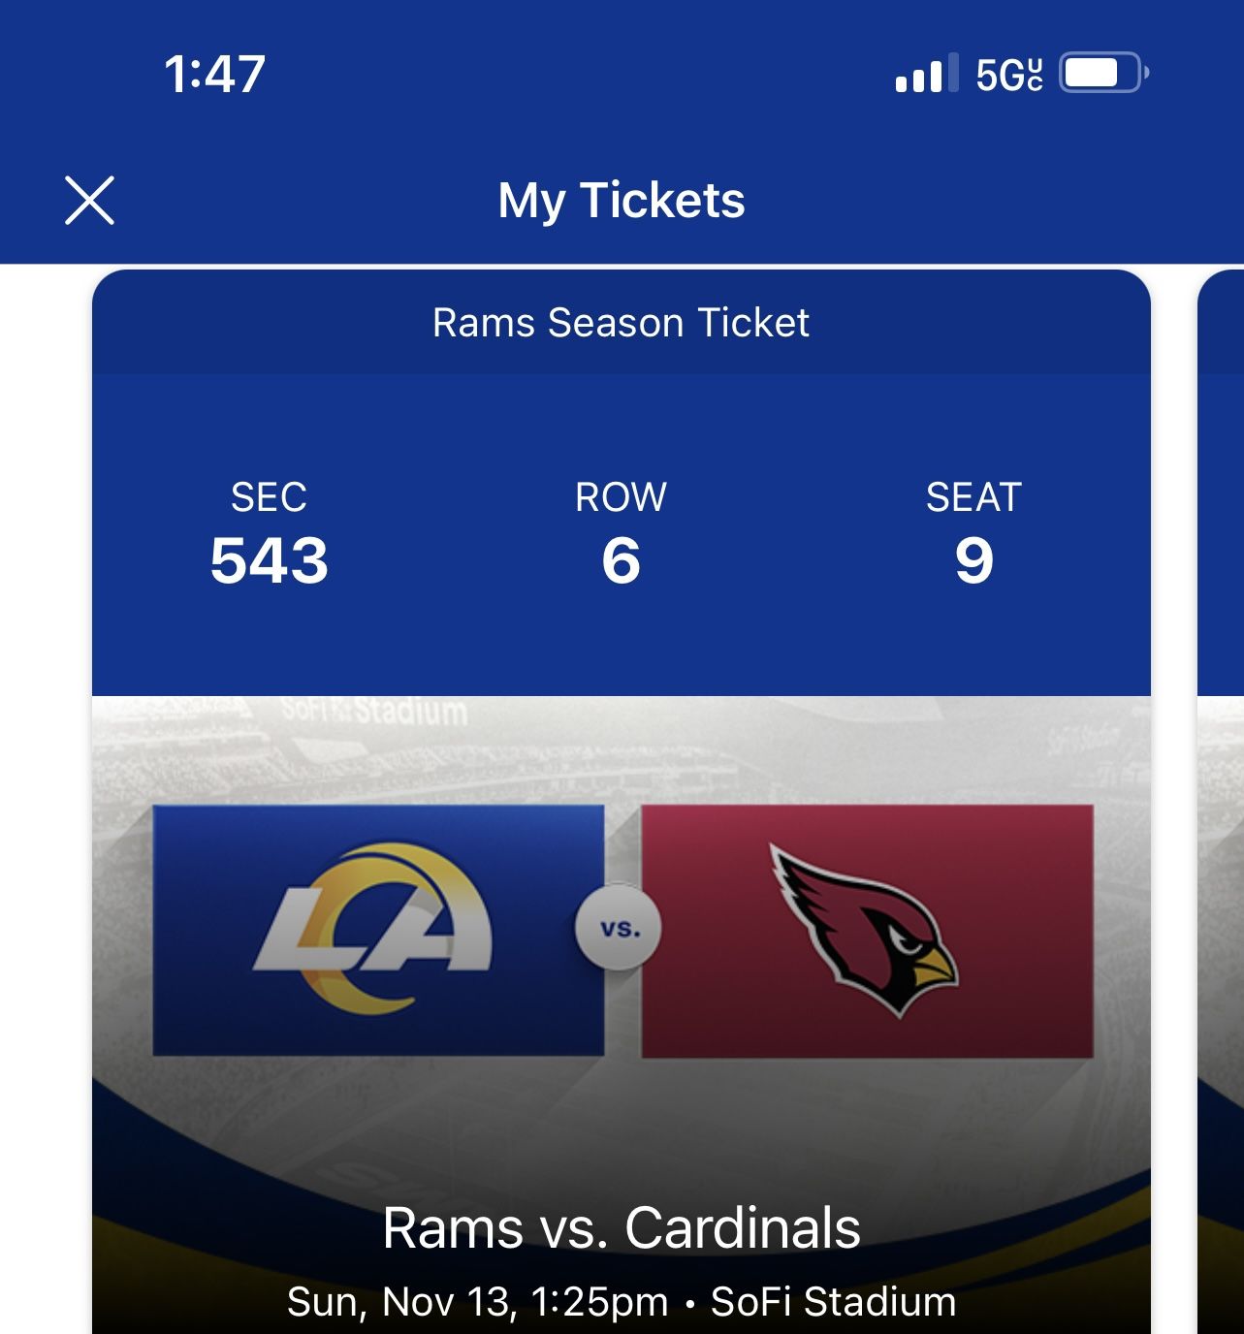
Task: Tap the 5G UC network indicator
Action: 1008,74
